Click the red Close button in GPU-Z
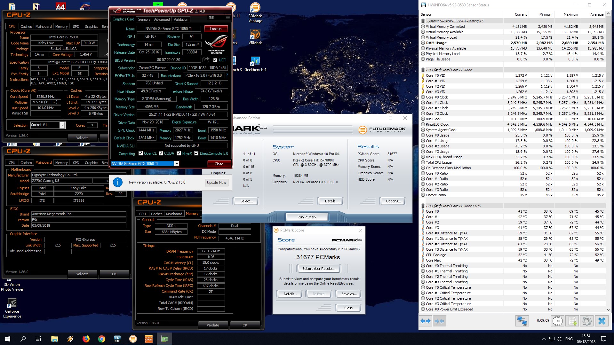614x345 pixels. click(x=219, y=164)
